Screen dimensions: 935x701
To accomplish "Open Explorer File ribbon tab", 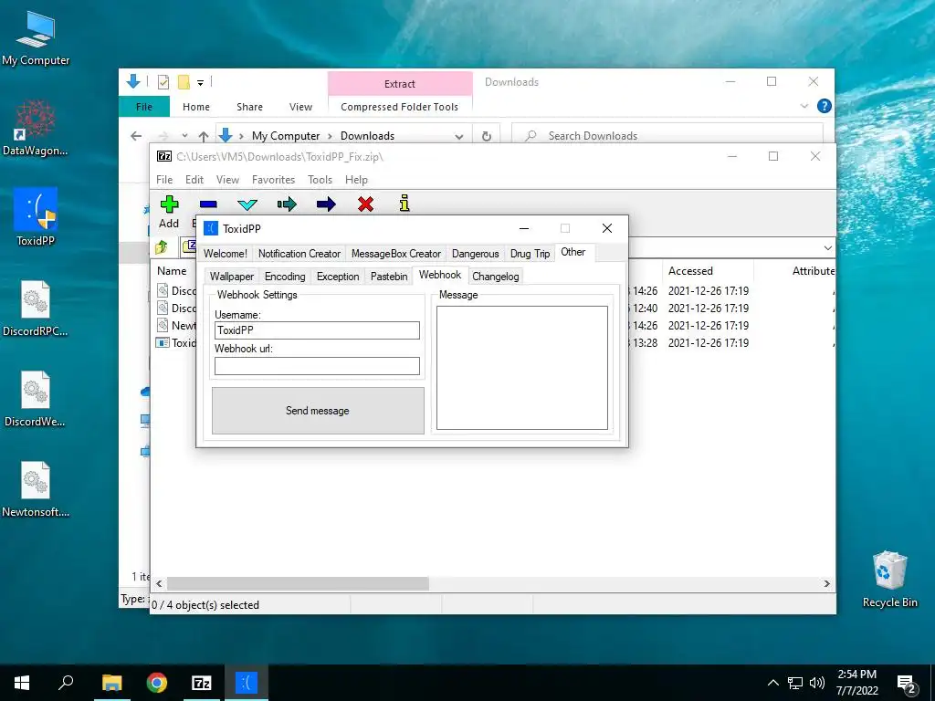I will 144,107.
